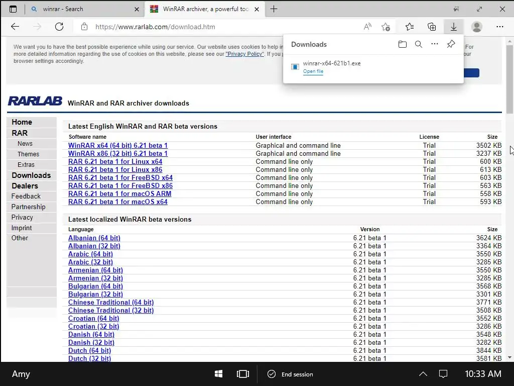
Task: Download the Dutch (64 bit) version
Action: coord(89,350)
